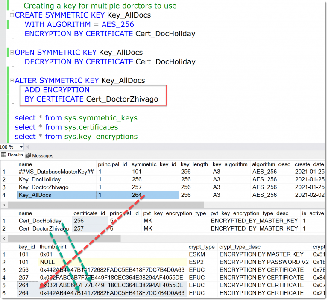Open the 100 % zoom dropdown
328x301 pixels.
coord(21,147)
